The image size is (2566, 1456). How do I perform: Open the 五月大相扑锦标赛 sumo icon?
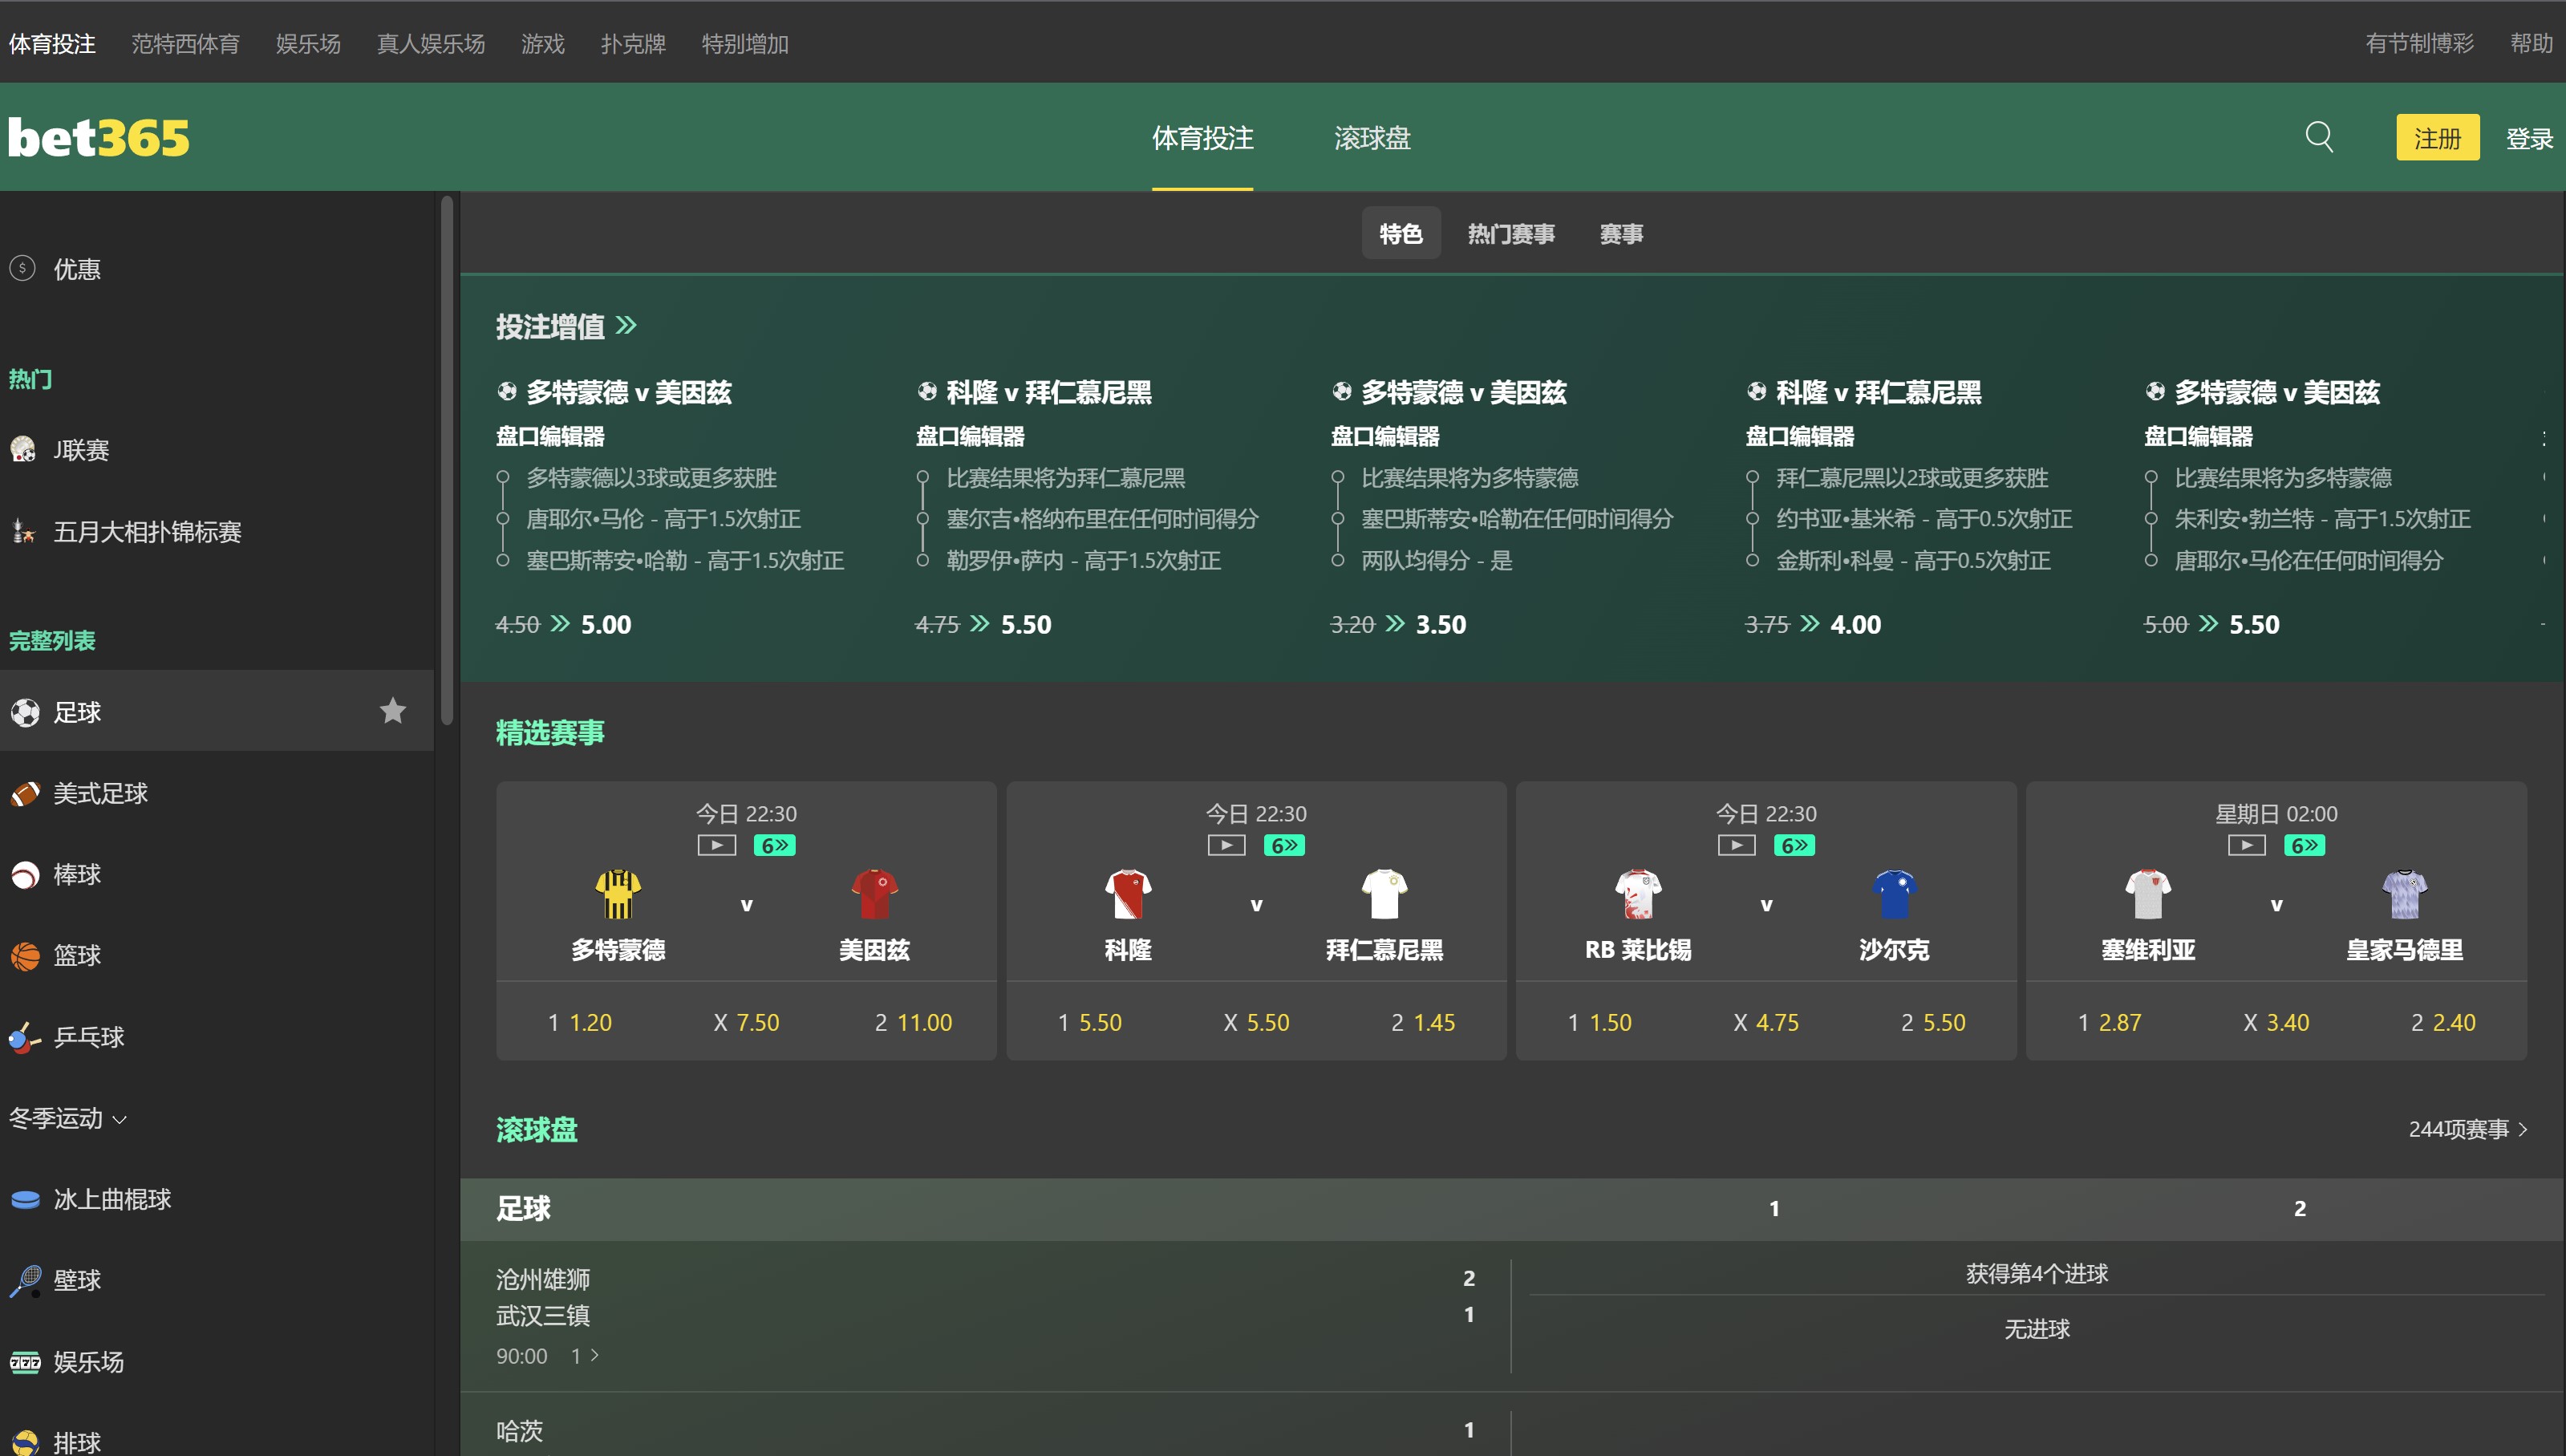(x=24, y=531)
